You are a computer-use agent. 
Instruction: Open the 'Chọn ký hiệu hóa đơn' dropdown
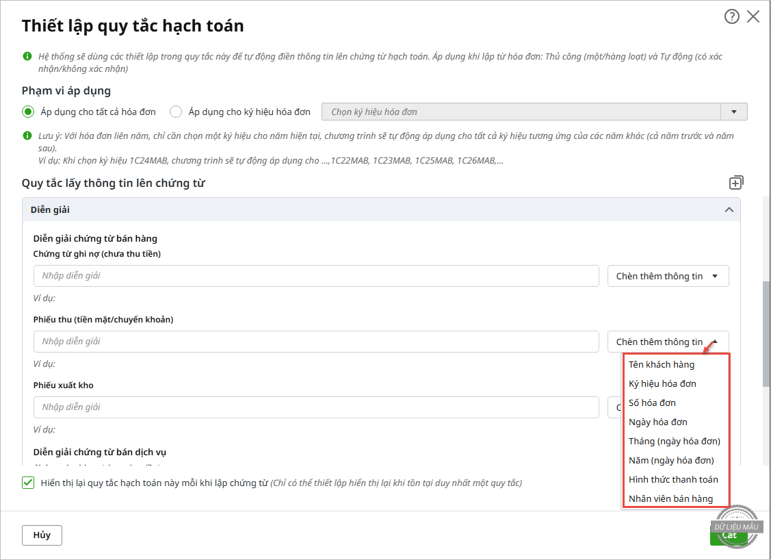734,112
